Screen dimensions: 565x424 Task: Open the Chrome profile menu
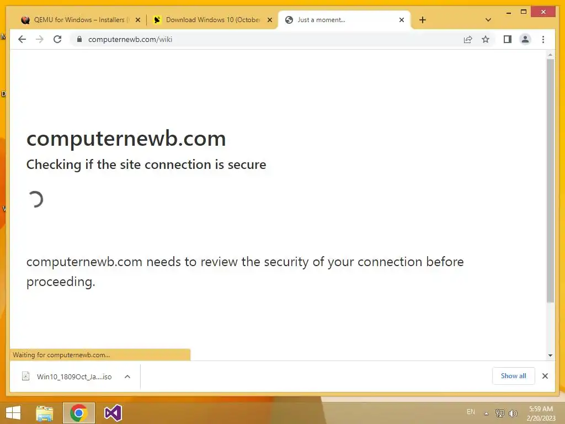point(525,39)
